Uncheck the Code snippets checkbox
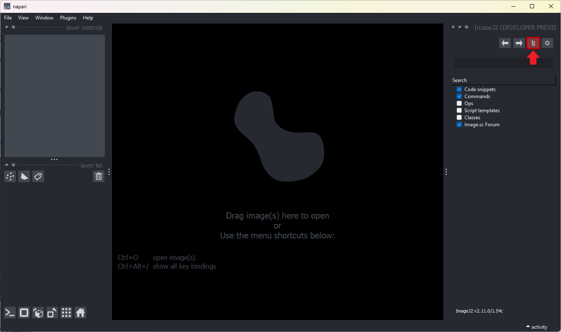Image resolution: width=561 pixels, height=332 pixels. [x=459, y=89]
